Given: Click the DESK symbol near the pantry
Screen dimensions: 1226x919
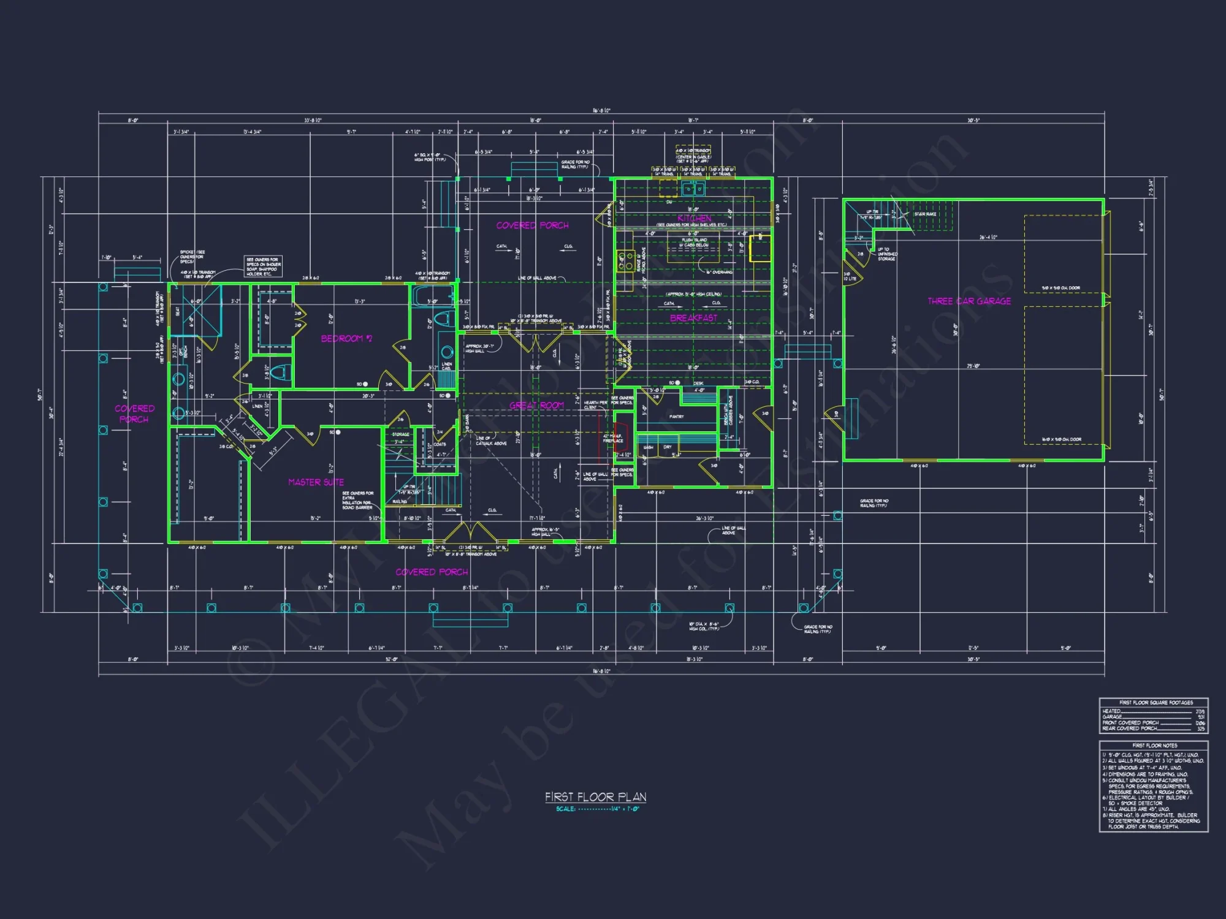Looking at the screenshot, I should [699, 383].
